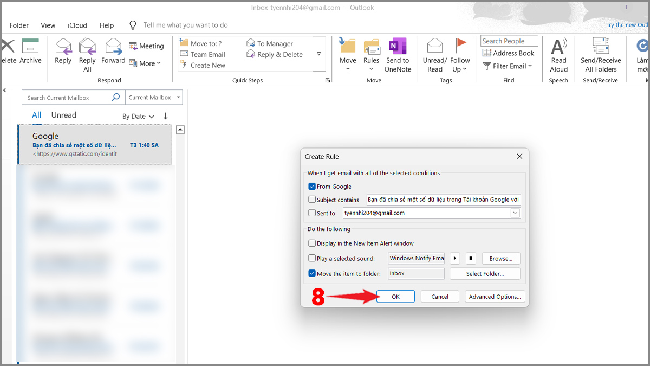This screenshot has width=650, height=366.
Task: Open the Current Mailbox scope dropdown
Action: (154, 98)
